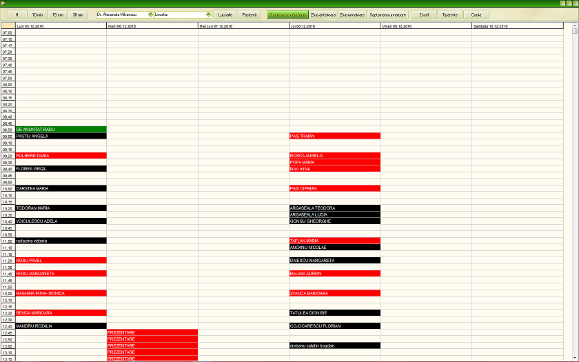Click the application icon in the title bar
The width and height of the screenshot is (579, 362).
tap(5, 3)
